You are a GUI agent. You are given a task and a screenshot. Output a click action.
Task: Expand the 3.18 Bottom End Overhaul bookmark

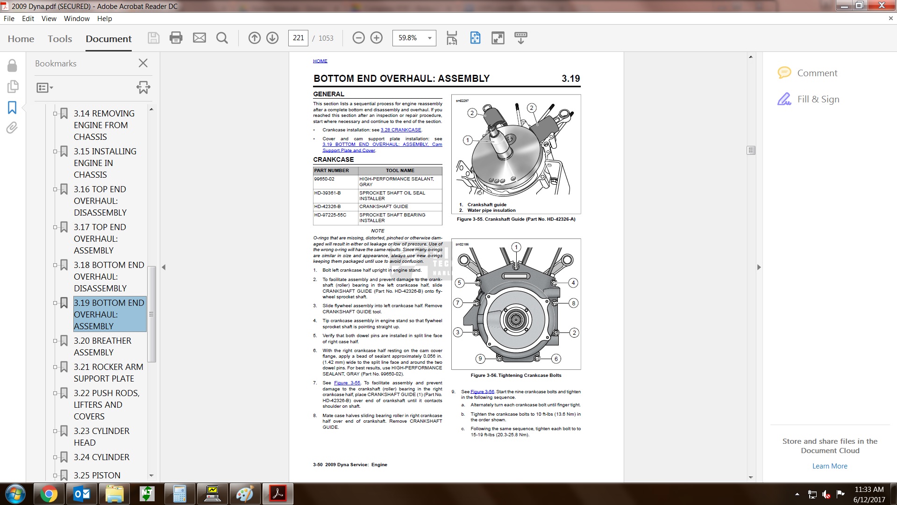coord(55,265)
